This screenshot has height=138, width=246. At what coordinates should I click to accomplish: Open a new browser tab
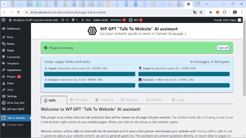point(206,4)
